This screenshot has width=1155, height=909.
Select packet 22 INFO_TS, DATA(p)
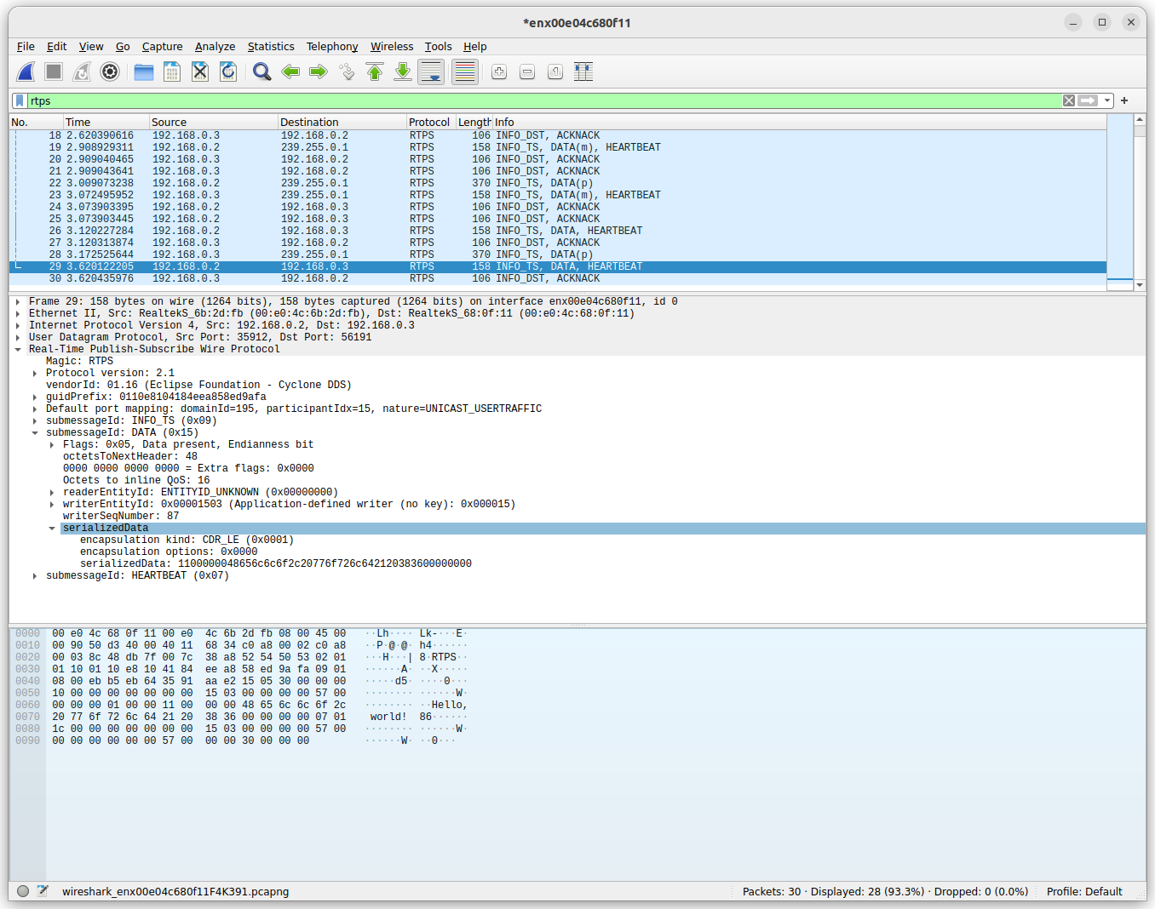[x=558, y=183]
